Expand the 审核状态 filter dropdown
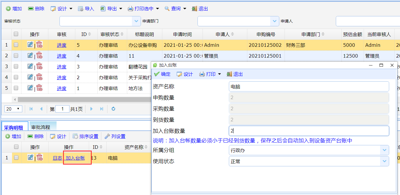The image size is (400, 195). tap(136, 21)
